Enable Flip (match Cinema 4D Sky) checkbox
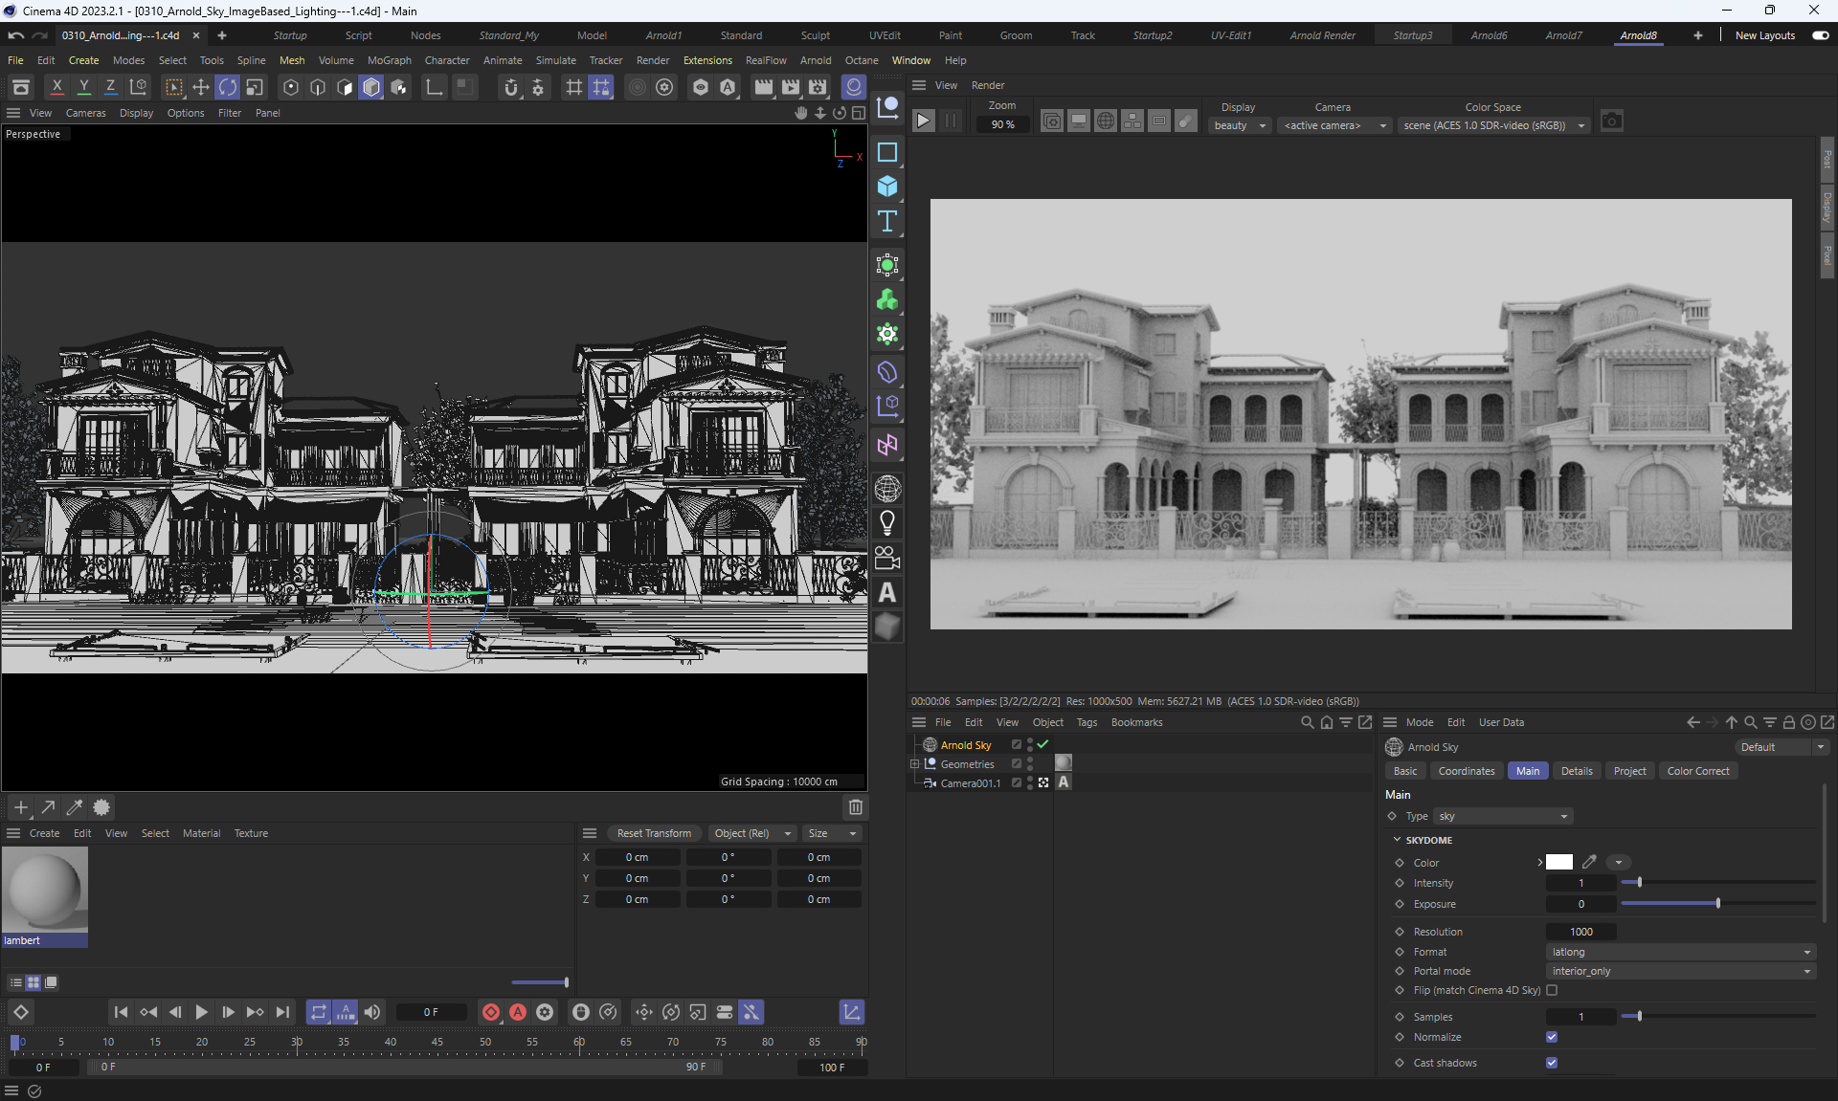 tap(1552, 990)
